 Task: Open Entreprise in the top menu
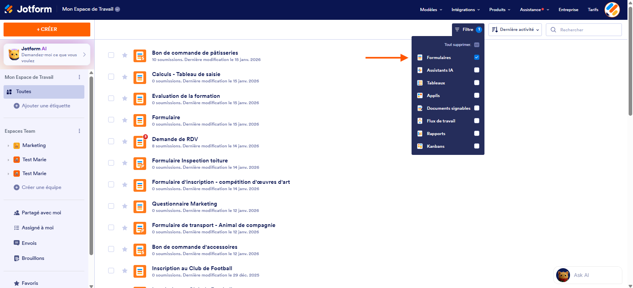568,10
